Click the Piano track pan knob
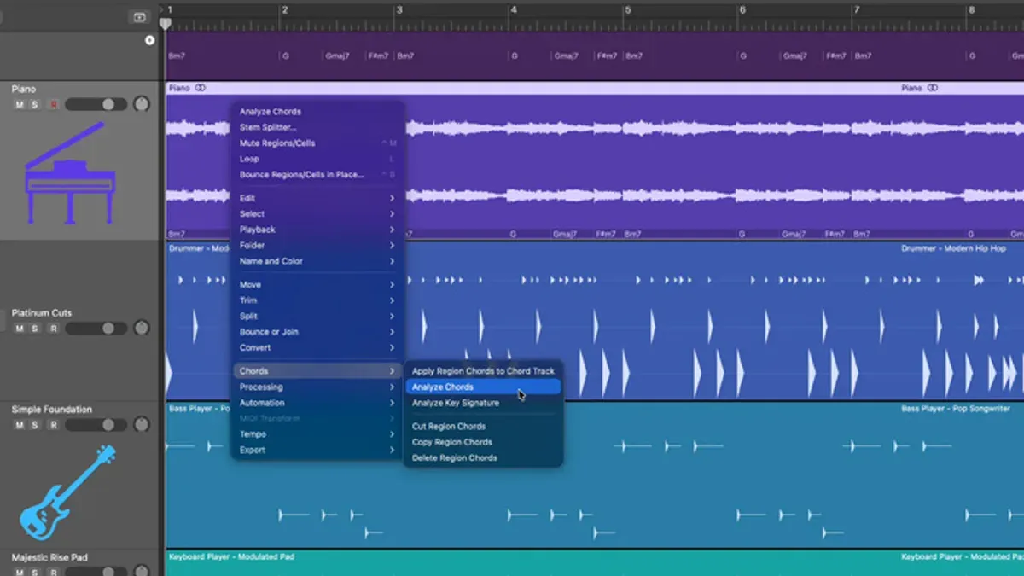The image size is (1024, 576). tap(142, 104)
